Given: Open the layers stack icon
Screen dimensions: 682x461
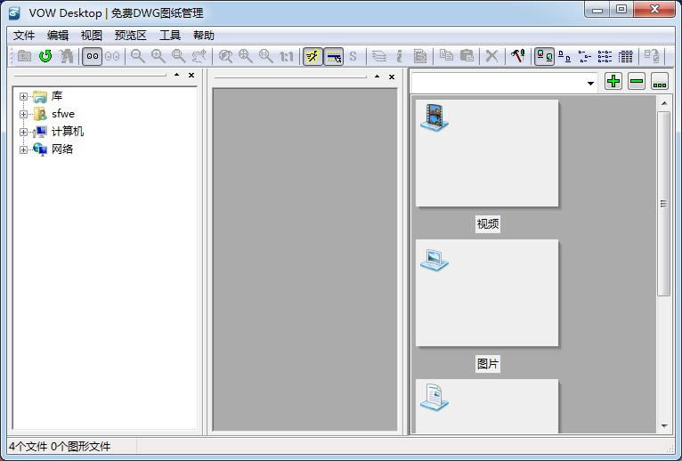Looking at the screenshot, I should (379, 56).
